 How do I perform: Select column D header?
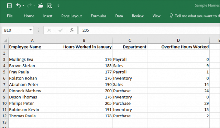[x=178, y=41]
